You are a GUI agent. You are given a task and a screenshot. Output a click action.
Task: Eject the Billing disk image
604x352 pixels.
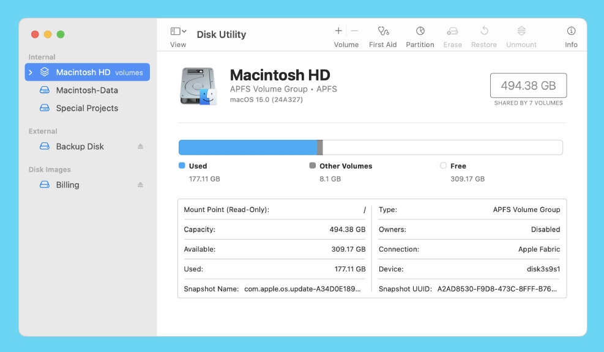pos(140,185)
